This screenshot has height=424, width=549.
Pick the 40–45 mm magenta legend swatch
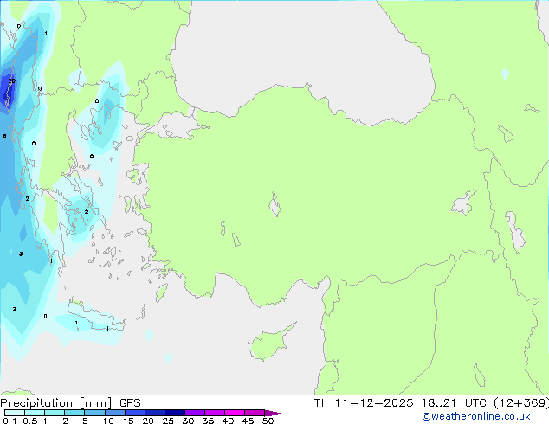235,413
